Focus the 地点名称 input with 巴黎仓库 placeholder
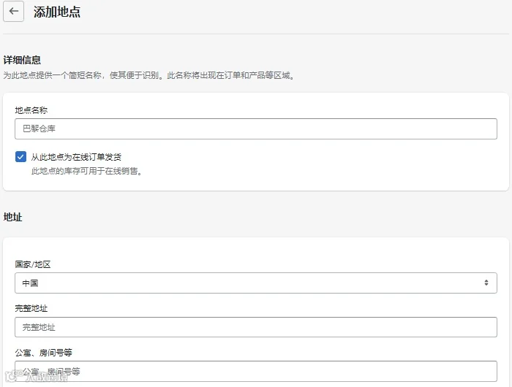 pos(256,129)
